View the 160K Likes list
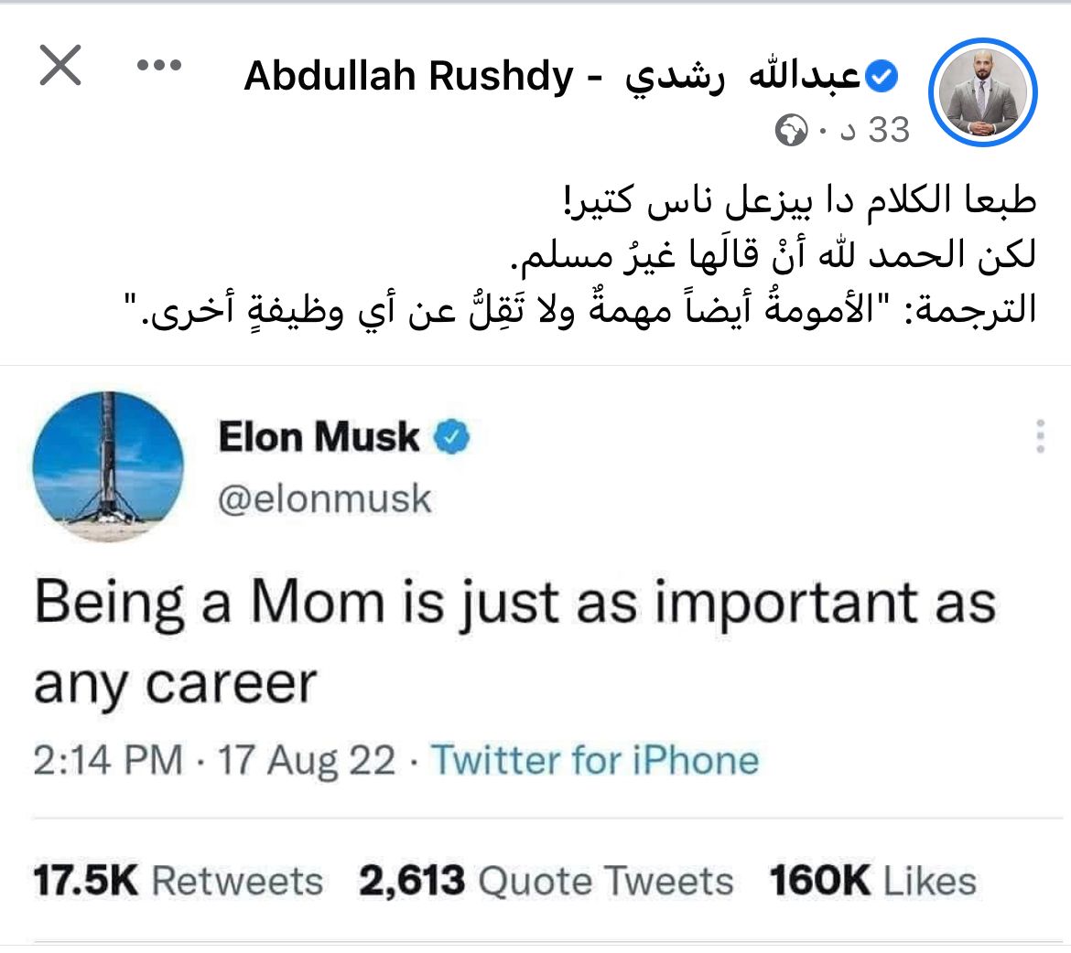 [x=872, y=882]
